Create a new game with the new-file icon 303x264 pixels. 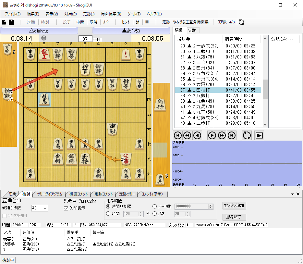4,21
